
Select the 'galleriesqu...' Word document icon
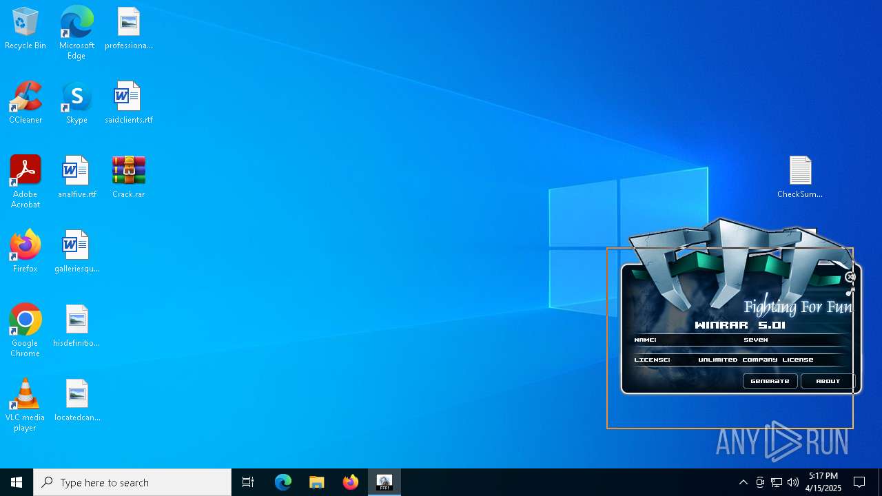pos(76,252)
